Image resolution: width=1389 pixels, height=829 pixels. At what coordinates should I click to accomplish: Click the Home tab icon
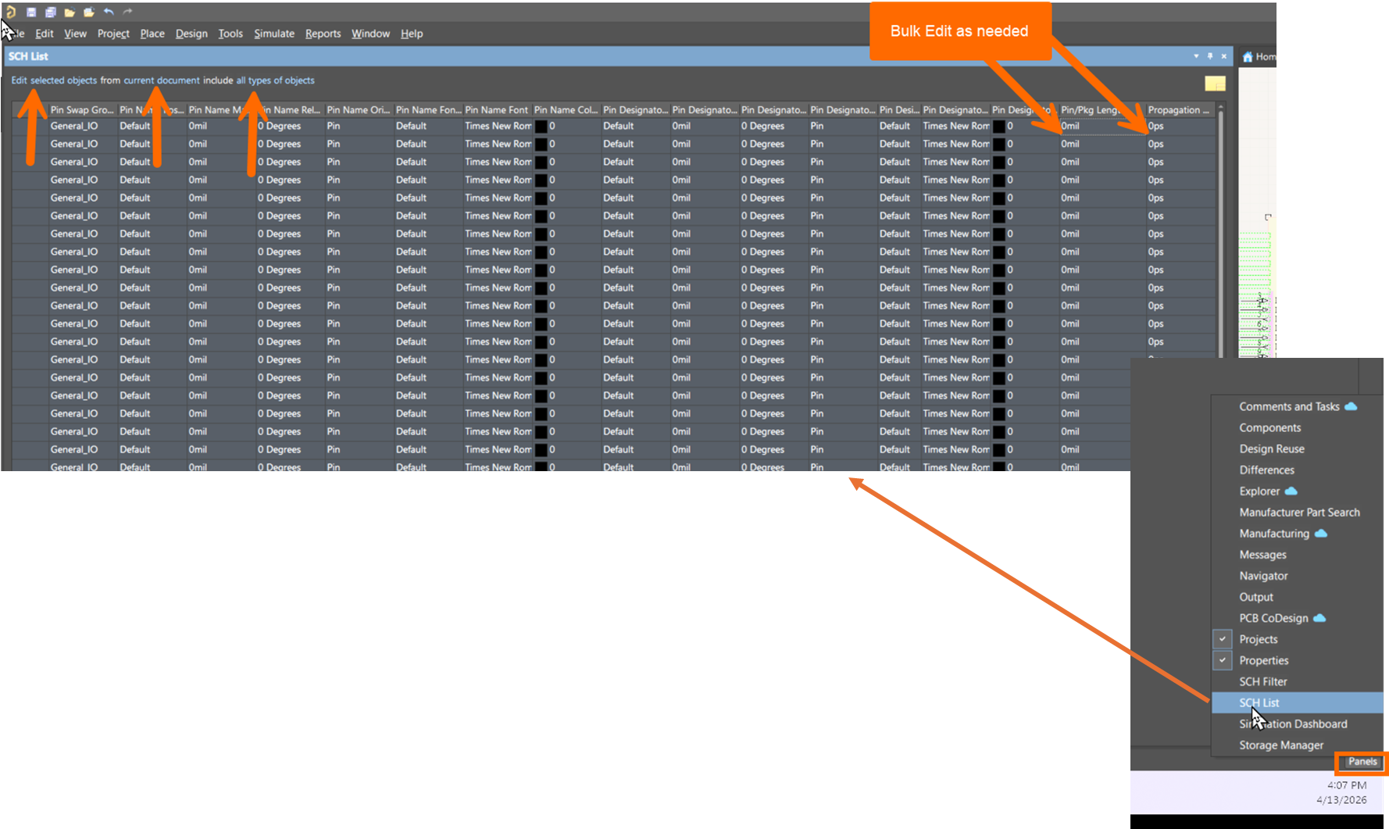tap(1248, 57)
